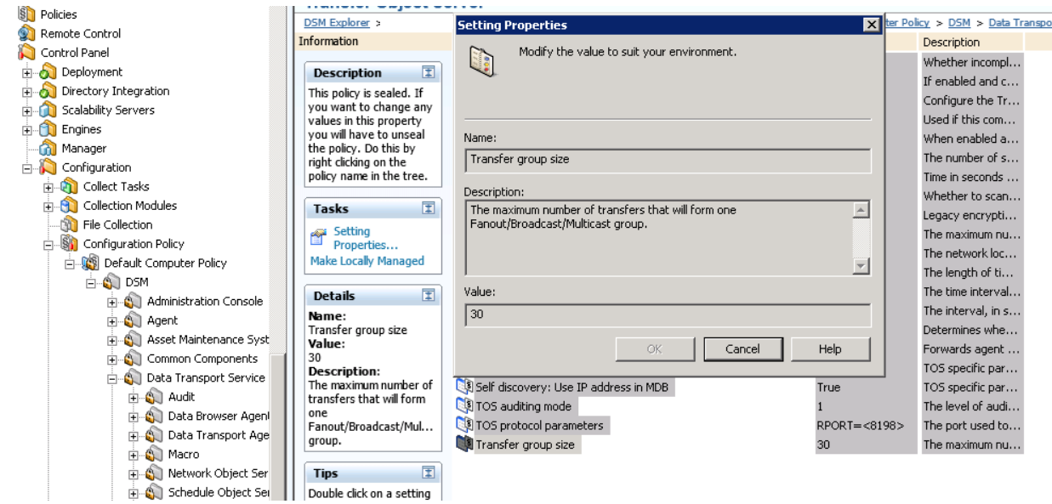Collapse the Configuration Policy node
Screen dimensions: 1052x504
(49, 245)
